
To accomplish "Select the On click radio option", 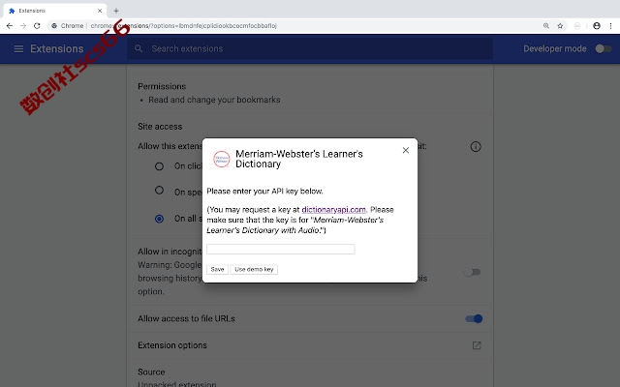I will (x=159, y=166).
